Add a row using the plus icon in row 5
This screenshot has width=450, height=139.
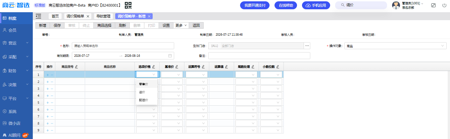[48, 102]
